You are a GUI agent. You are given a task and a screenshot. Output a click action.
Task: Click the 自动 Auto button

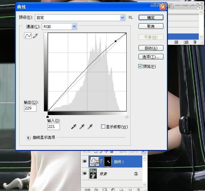pyautogui.click(x=151, y=48)
